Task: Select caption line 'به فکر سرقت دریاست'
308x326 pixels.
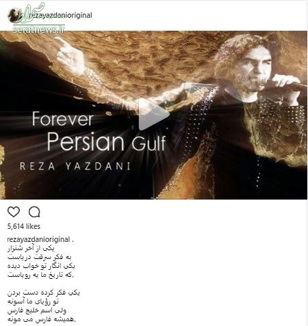Action: tap(40, 257)
